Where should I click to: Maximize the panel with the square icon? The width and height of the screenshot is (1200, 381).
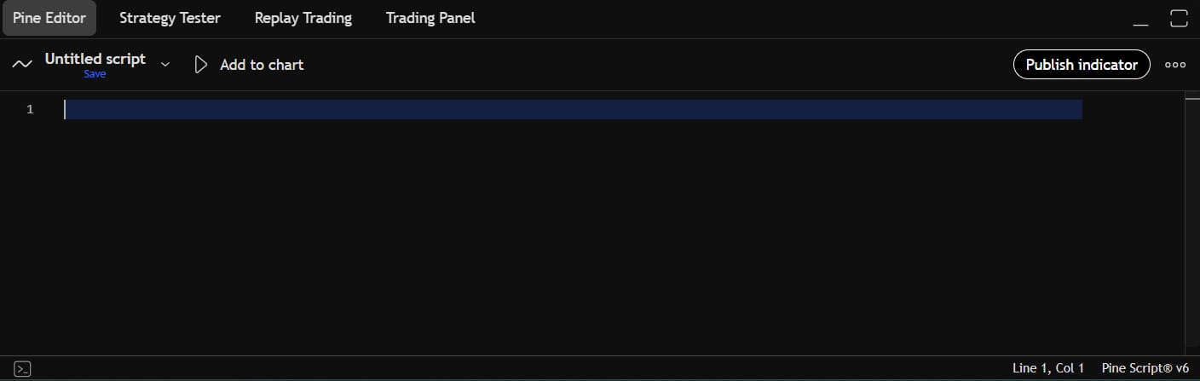coord(1180,19)
